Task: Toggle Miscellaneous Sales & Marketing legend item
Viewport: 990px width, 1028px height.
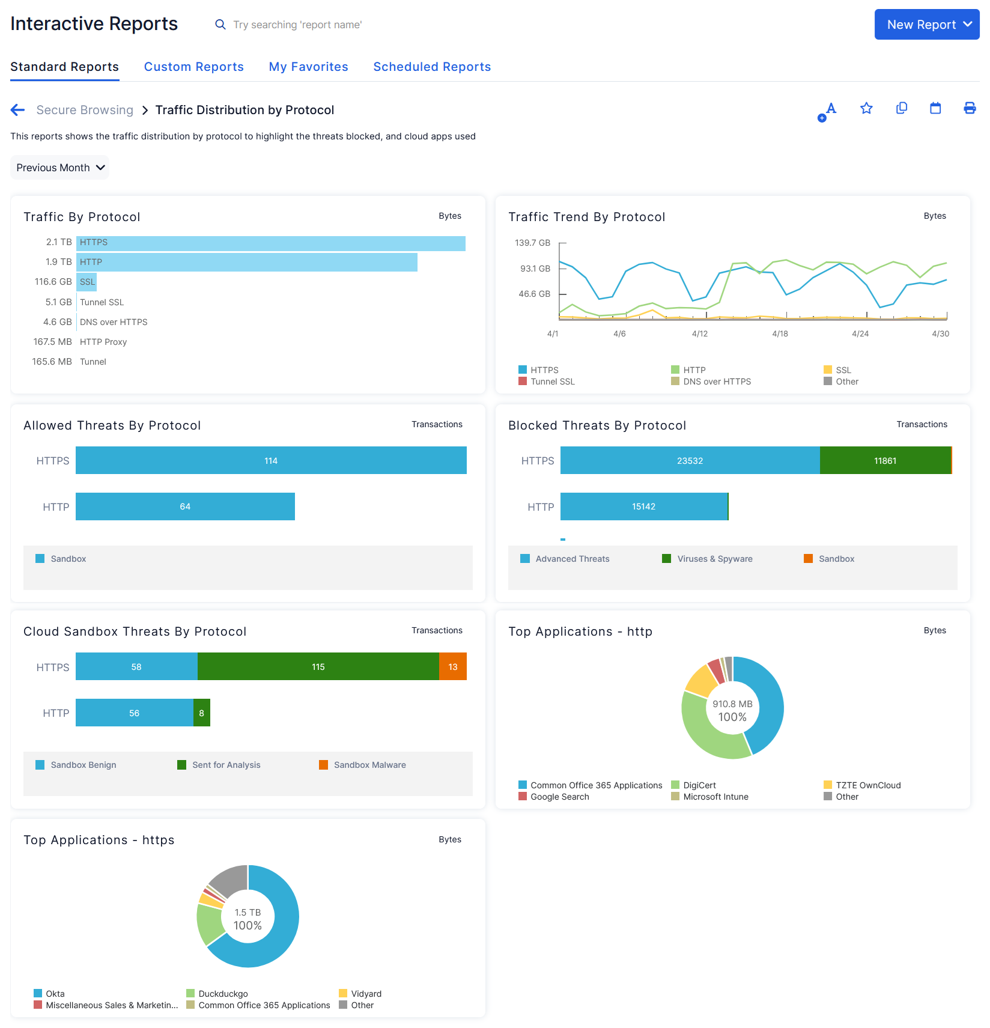Action: tap(106, 1005)
